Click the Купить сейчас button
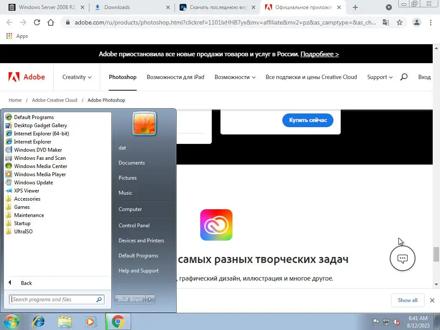The image size is (440, 330). (x=308, y=120)
